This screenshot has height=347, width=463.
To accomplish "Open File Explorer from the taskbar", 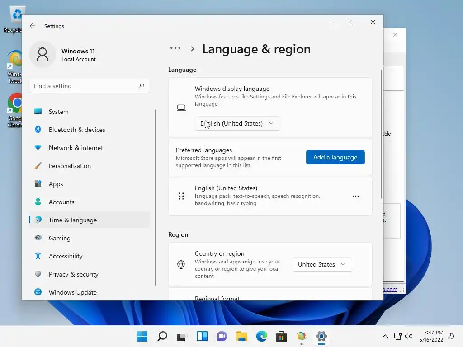I will pyautogui.click(x=242, y=336).
